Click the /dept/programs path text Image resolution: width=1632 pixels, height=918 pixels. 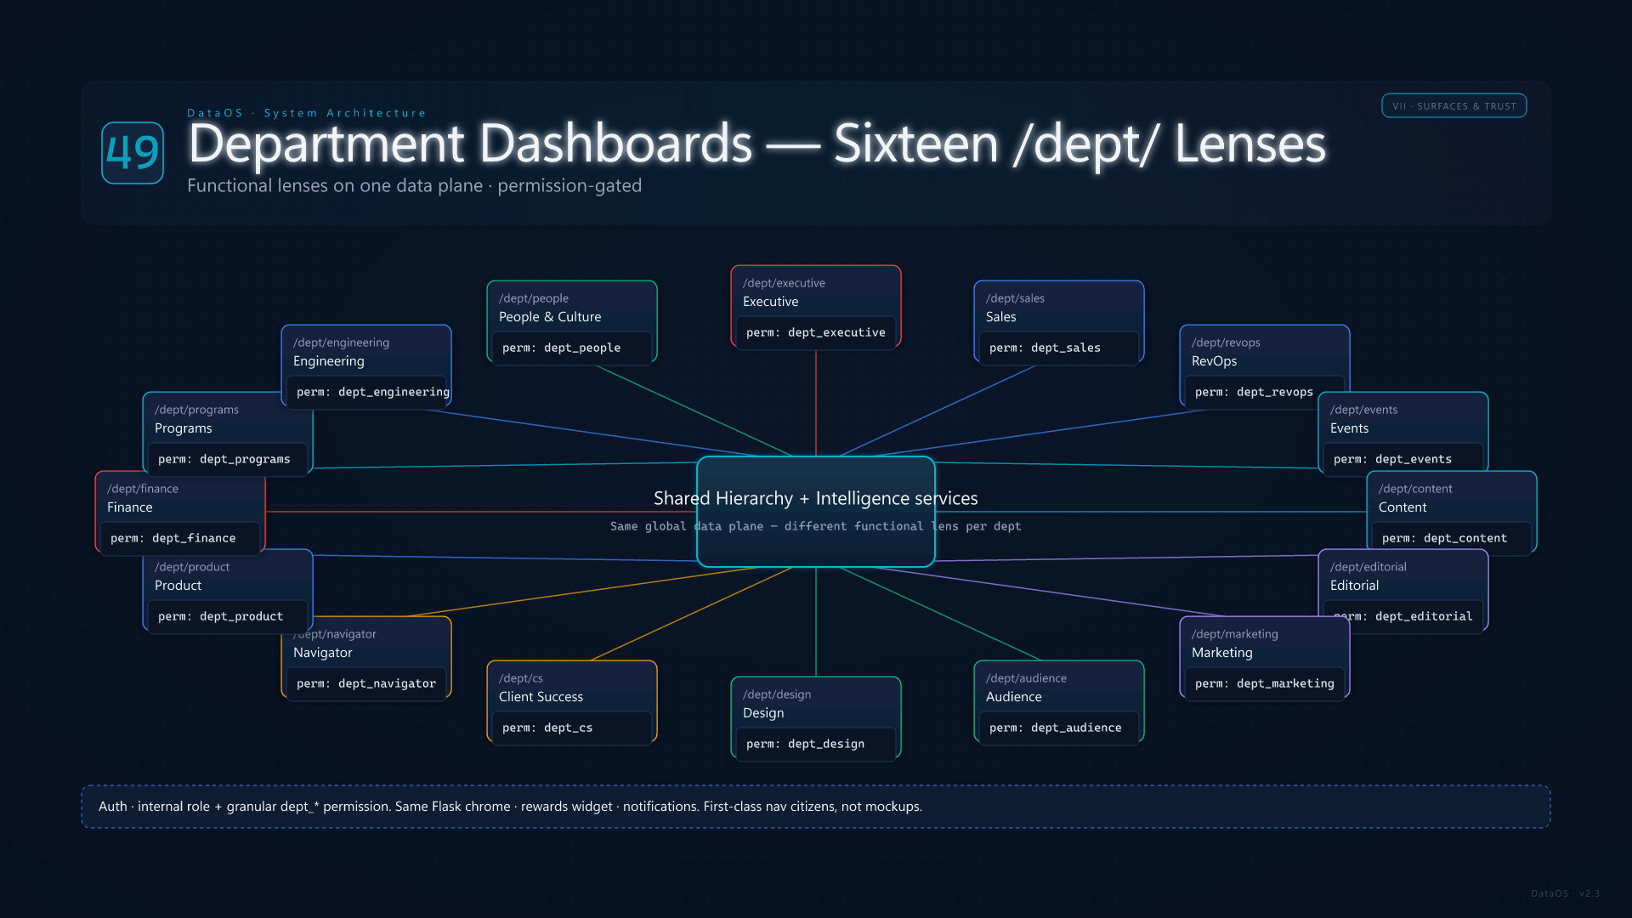(x=196, y=410)
